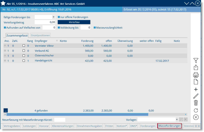The image size is (204, 132).
Task: Expand the Österreichischer row
Action: click(5, 56)
